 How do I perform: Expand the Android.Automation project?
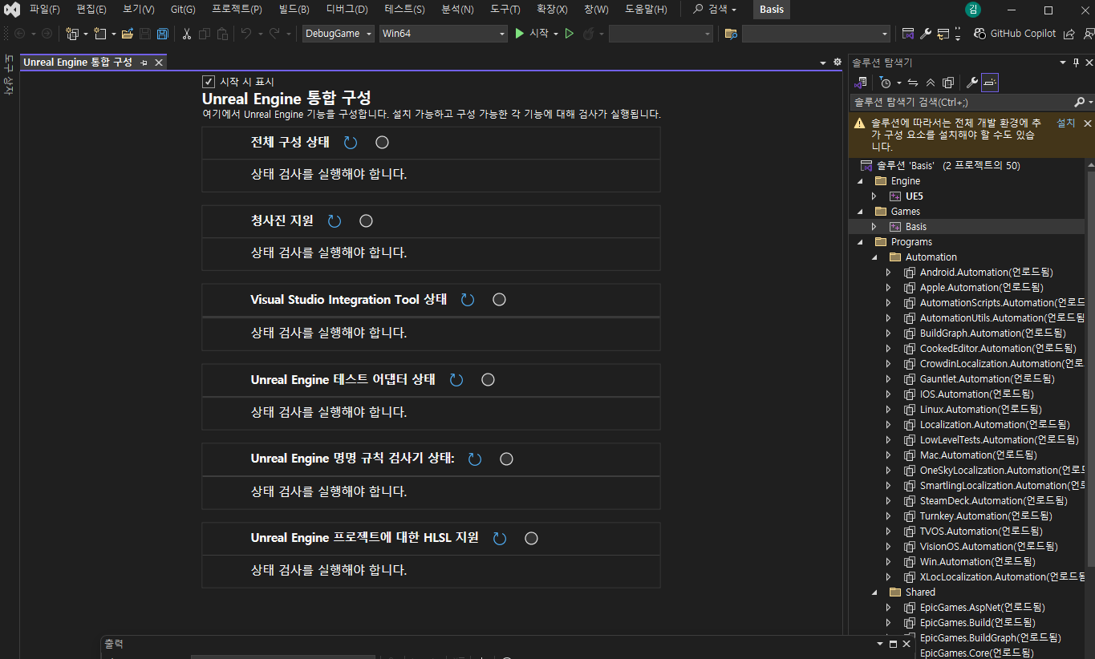(889, 273)
